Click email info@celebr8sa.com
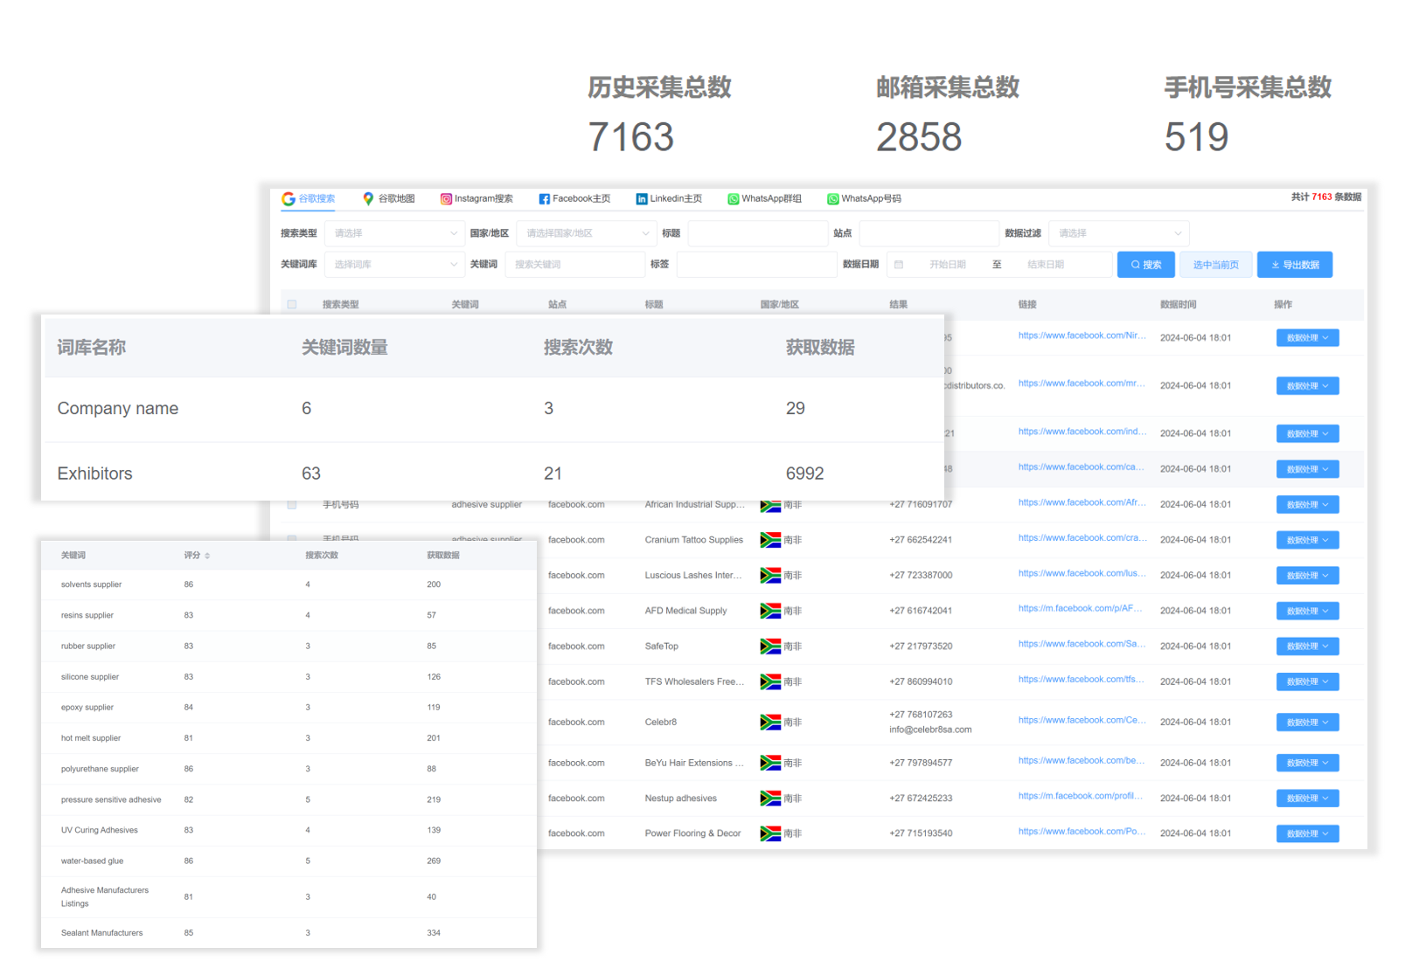This screenshot has width=1426, height=975. click(930, 730)
